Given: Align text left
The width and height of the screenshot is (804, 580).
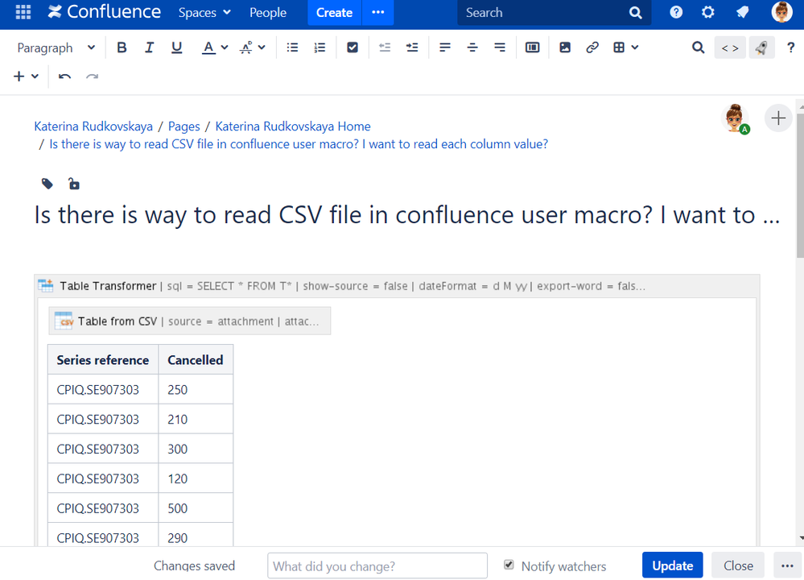Looking at the screenshot, I should [444, 48].
